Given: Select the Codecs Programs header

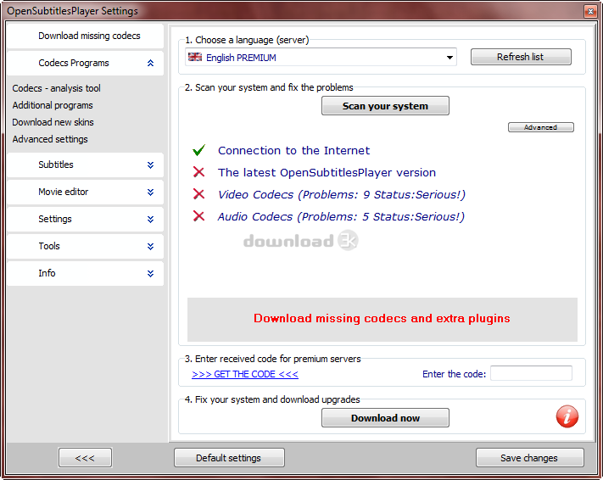Looking at the screenshot, I should [x=86, y=63].
